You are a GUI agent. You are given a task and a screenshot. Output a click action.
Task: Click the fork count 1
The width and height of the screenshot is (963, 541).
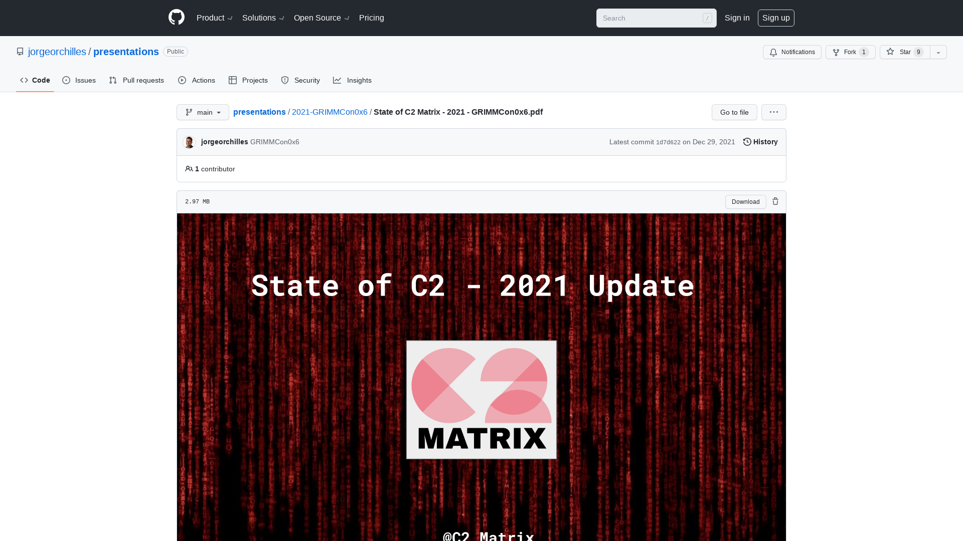(864, 52)
